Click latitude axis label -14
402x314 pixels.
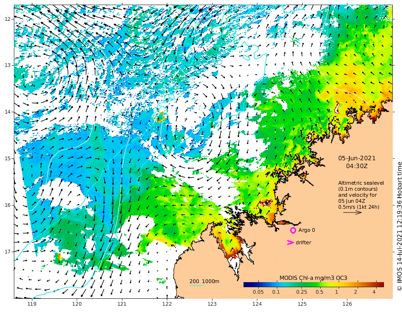point(7,112)
